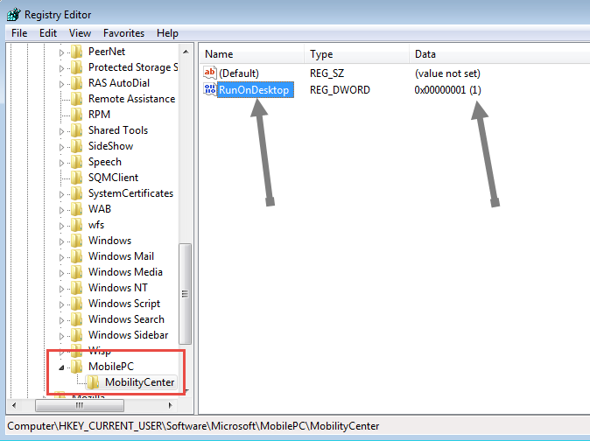This screenshot has height=441, width=590.
Task: Collapse the MobilePC tree node
Action: click(61, 367)
